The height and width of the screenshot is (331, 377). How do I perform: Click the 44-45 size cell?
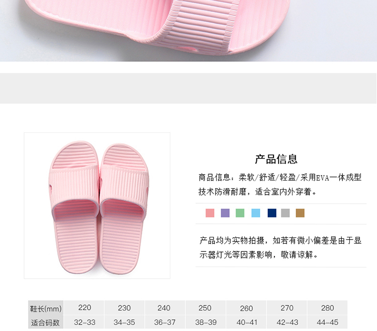[x=327, y=322]
